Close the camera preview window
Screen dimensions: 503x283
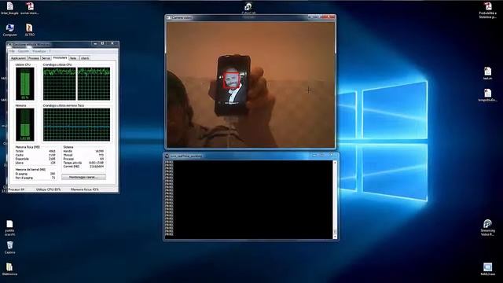(328, 17)
